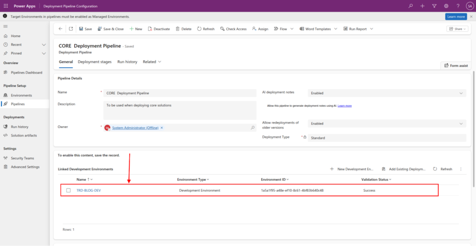Click the search magnifier in top bar

click(410, 6)
